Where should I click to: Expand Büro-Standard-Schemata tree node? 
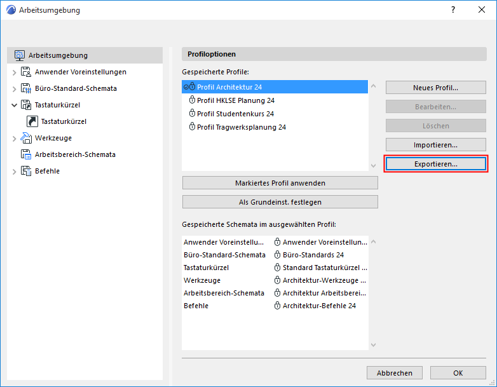click(14, 89)
